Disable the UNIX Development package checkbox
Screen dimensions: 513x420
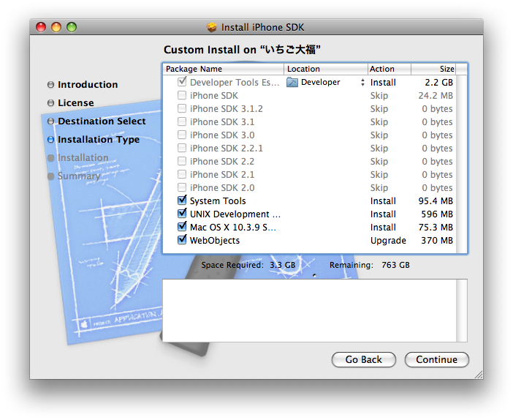coord(182,214)
